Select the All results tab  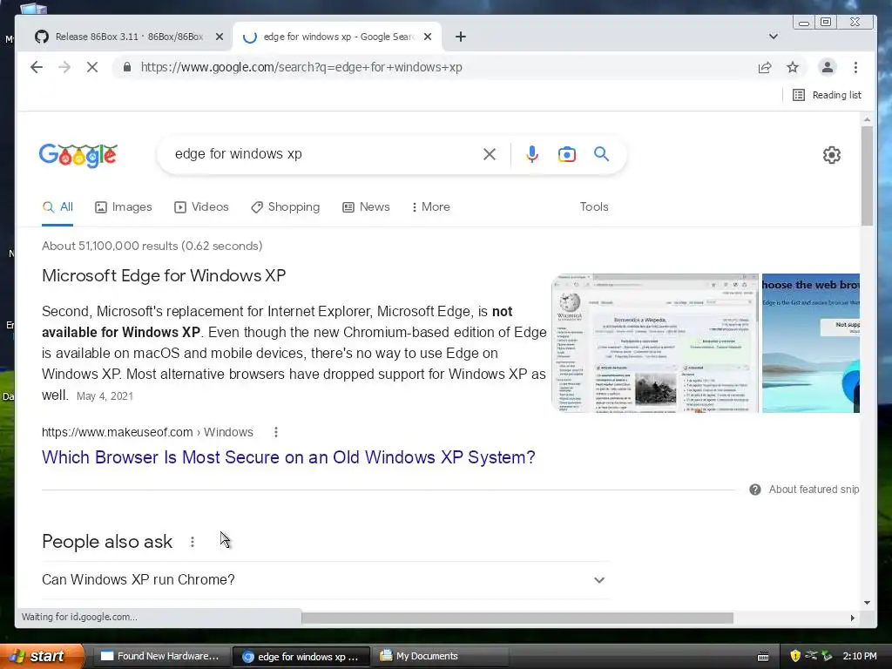(57, 207)
